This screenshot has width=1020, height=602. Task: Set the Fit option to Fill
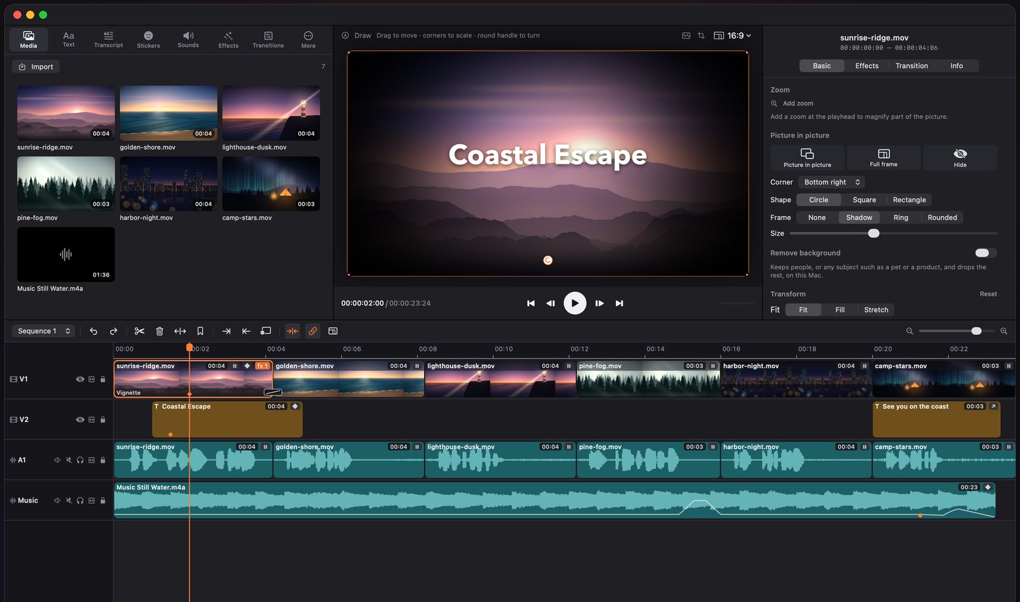click(x=840, y=310)
